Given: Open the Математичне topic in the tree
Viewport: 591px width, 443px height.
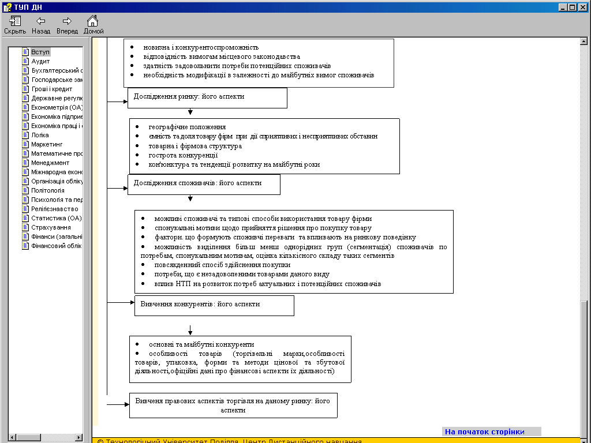Looking at the screenshot, I should [57, 153].
